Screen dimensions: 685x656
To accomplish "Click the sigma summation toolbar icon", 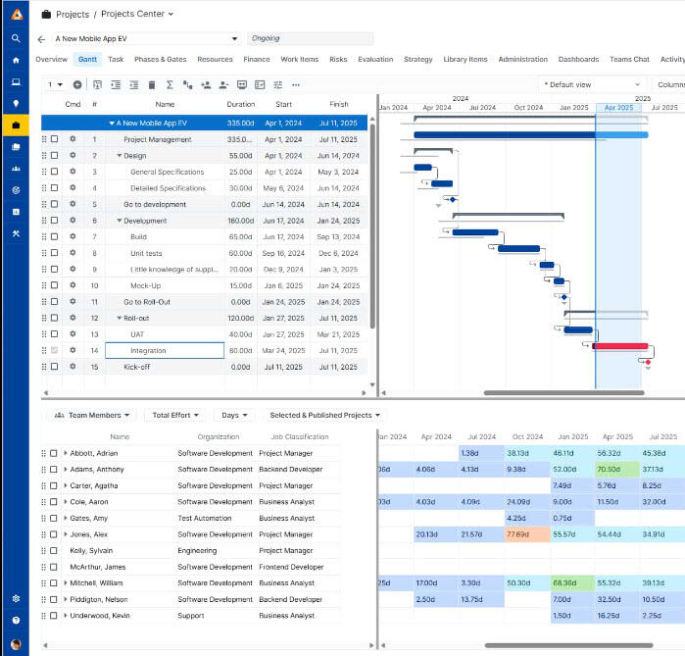I will 169,85.
